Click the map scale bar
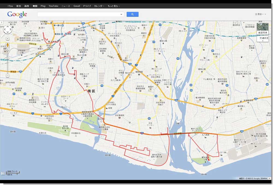 pyautogui.click(x=13, y=173)
